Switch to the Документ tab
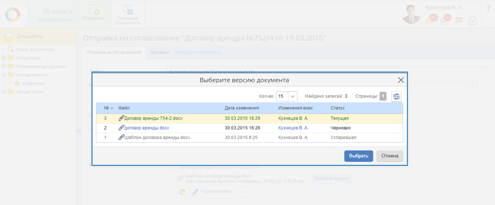This screenshot has height=205, width=495. tap(160, 52)
